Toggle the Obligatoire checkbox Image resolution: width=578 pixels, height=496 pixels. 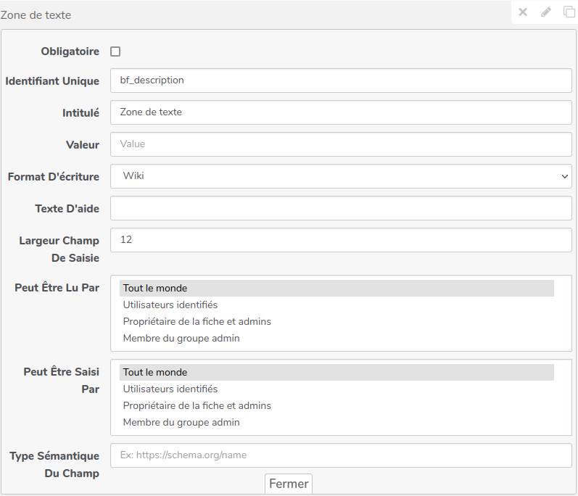115,51
